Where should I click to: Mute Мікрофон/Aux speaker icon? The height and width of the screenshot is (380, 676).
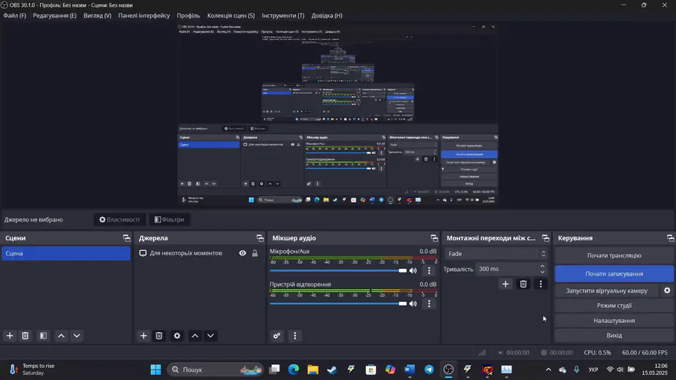[x=413, y=270]
